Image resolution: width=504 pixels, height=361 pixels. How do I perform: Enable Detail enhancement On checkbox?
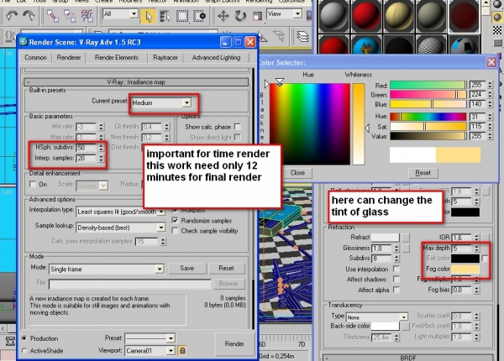(x=33, y=185)
